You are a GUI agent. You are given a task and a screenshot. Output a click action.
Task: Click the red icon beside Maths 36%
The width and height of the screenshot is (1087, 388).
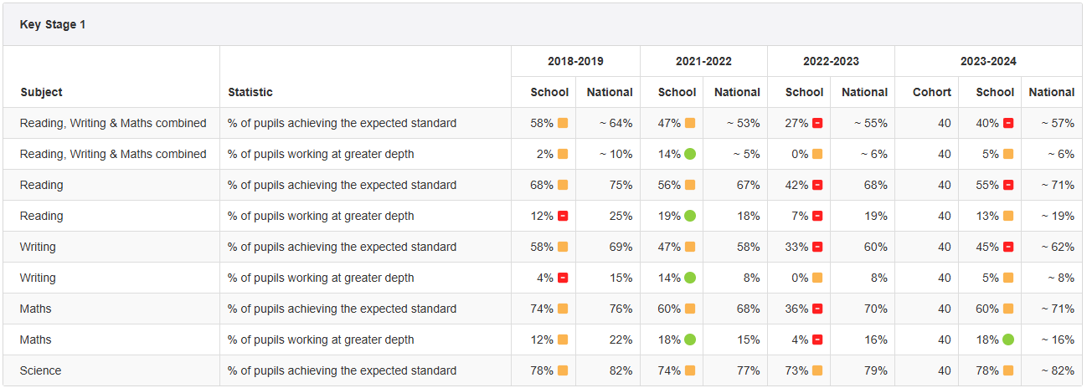pos(817,309)
